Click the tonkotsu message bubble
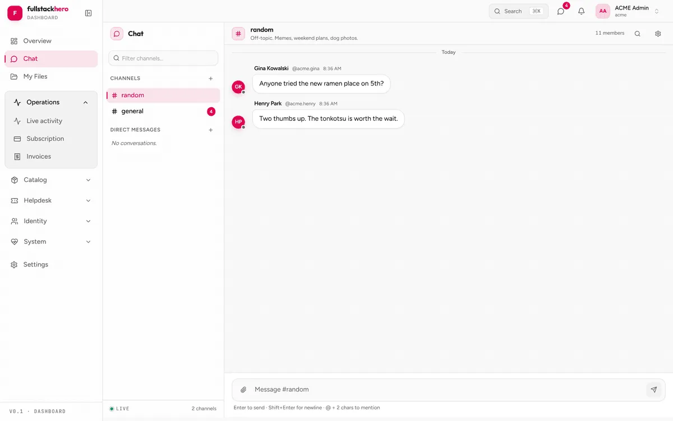The width and height of the screenshot is (673, 421). pos(329,118)
